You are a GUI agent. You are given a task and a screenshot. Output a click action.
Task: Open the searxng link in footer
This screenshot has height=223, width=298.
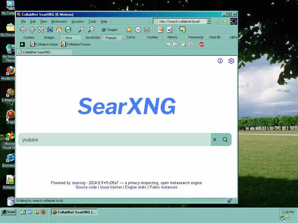(x=79, y=183)
